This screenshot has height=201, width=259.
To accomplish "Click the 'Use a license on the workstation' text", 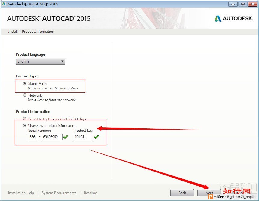I will coord(53,88).
